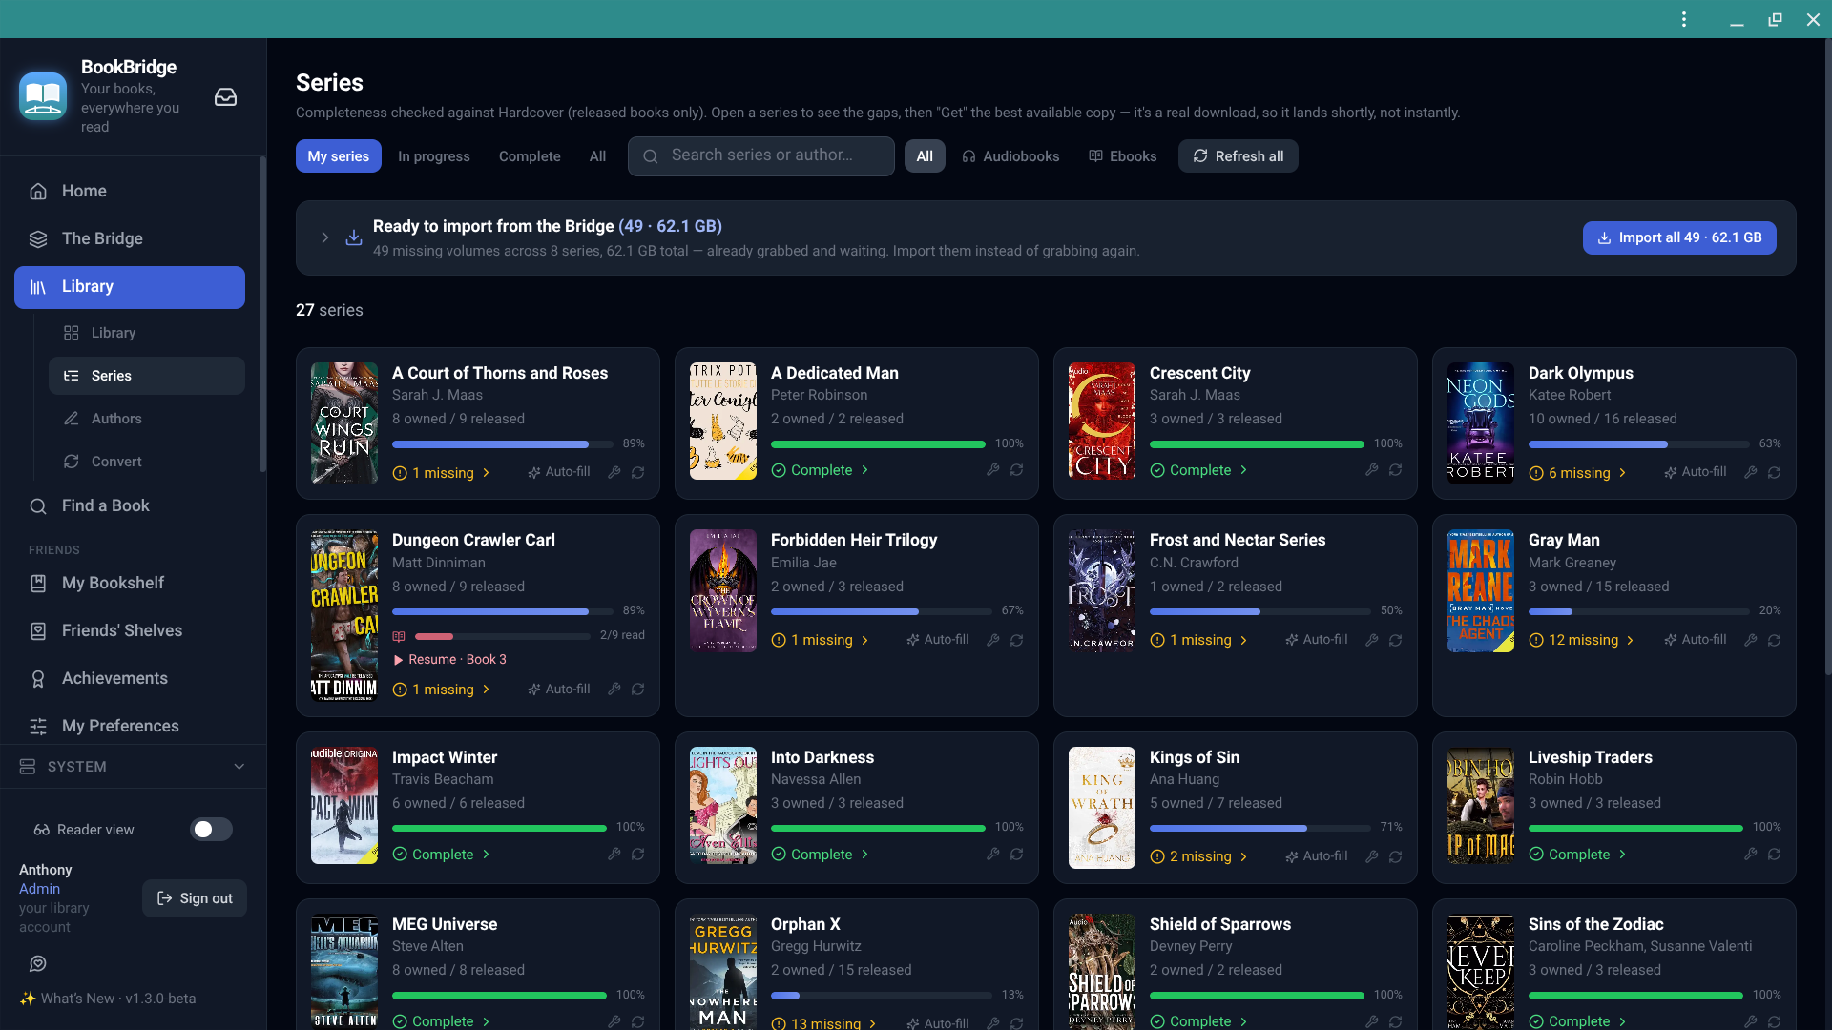Expand 12 missing on Gray Man
The height and width of the screenshot is (1030, 1832).
click(x=1582, y=640)
